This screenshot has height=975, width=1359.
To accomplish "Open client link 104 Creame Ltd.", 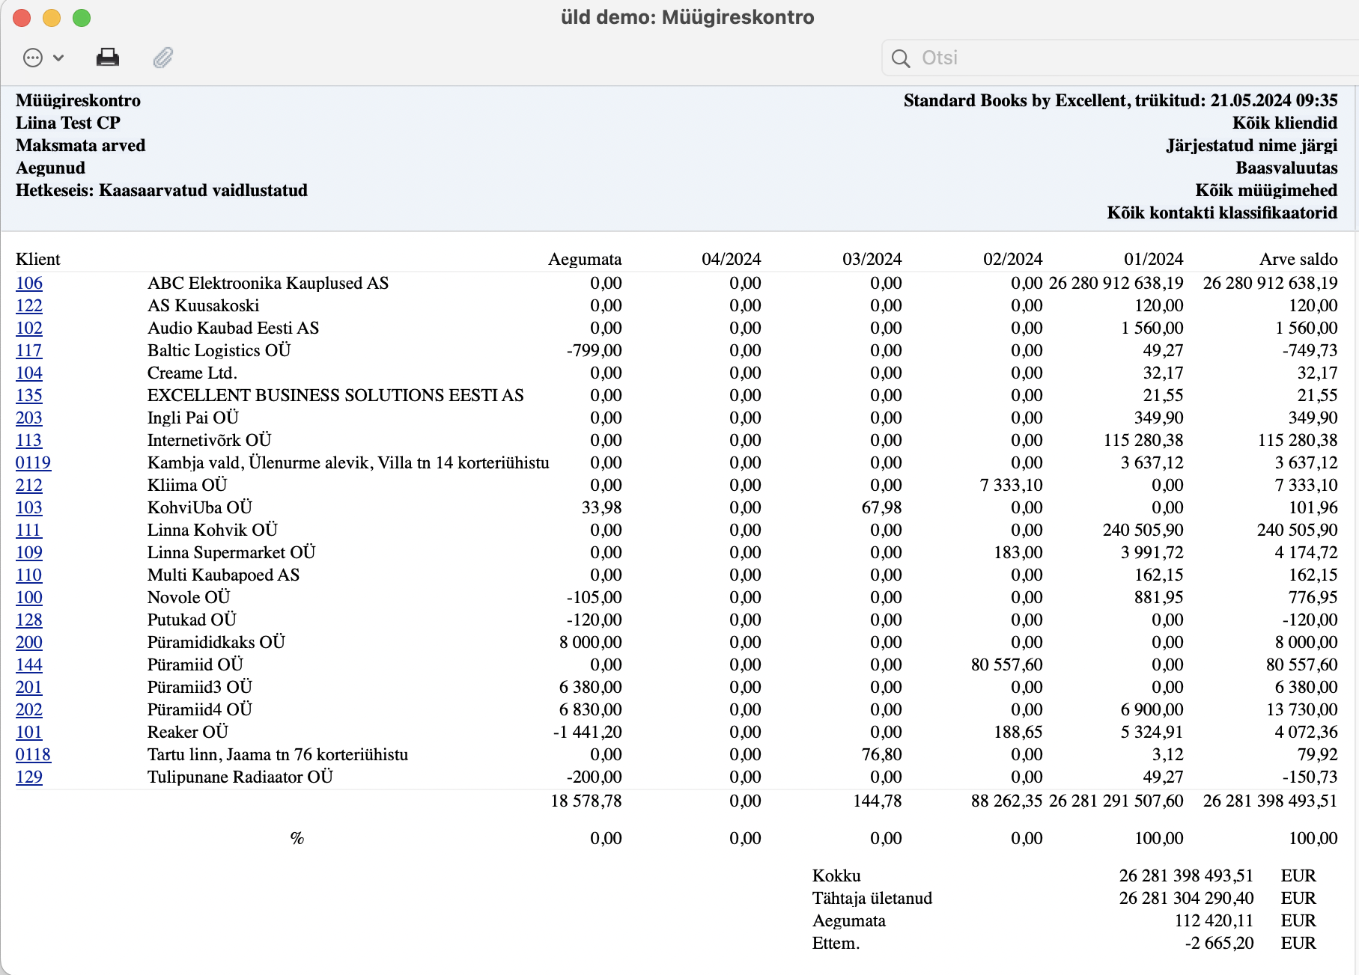I will tap(29, 373).
